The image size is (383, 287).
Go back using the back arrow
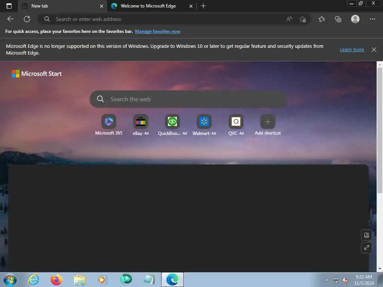pyautogui.click(x=10, y=19)
